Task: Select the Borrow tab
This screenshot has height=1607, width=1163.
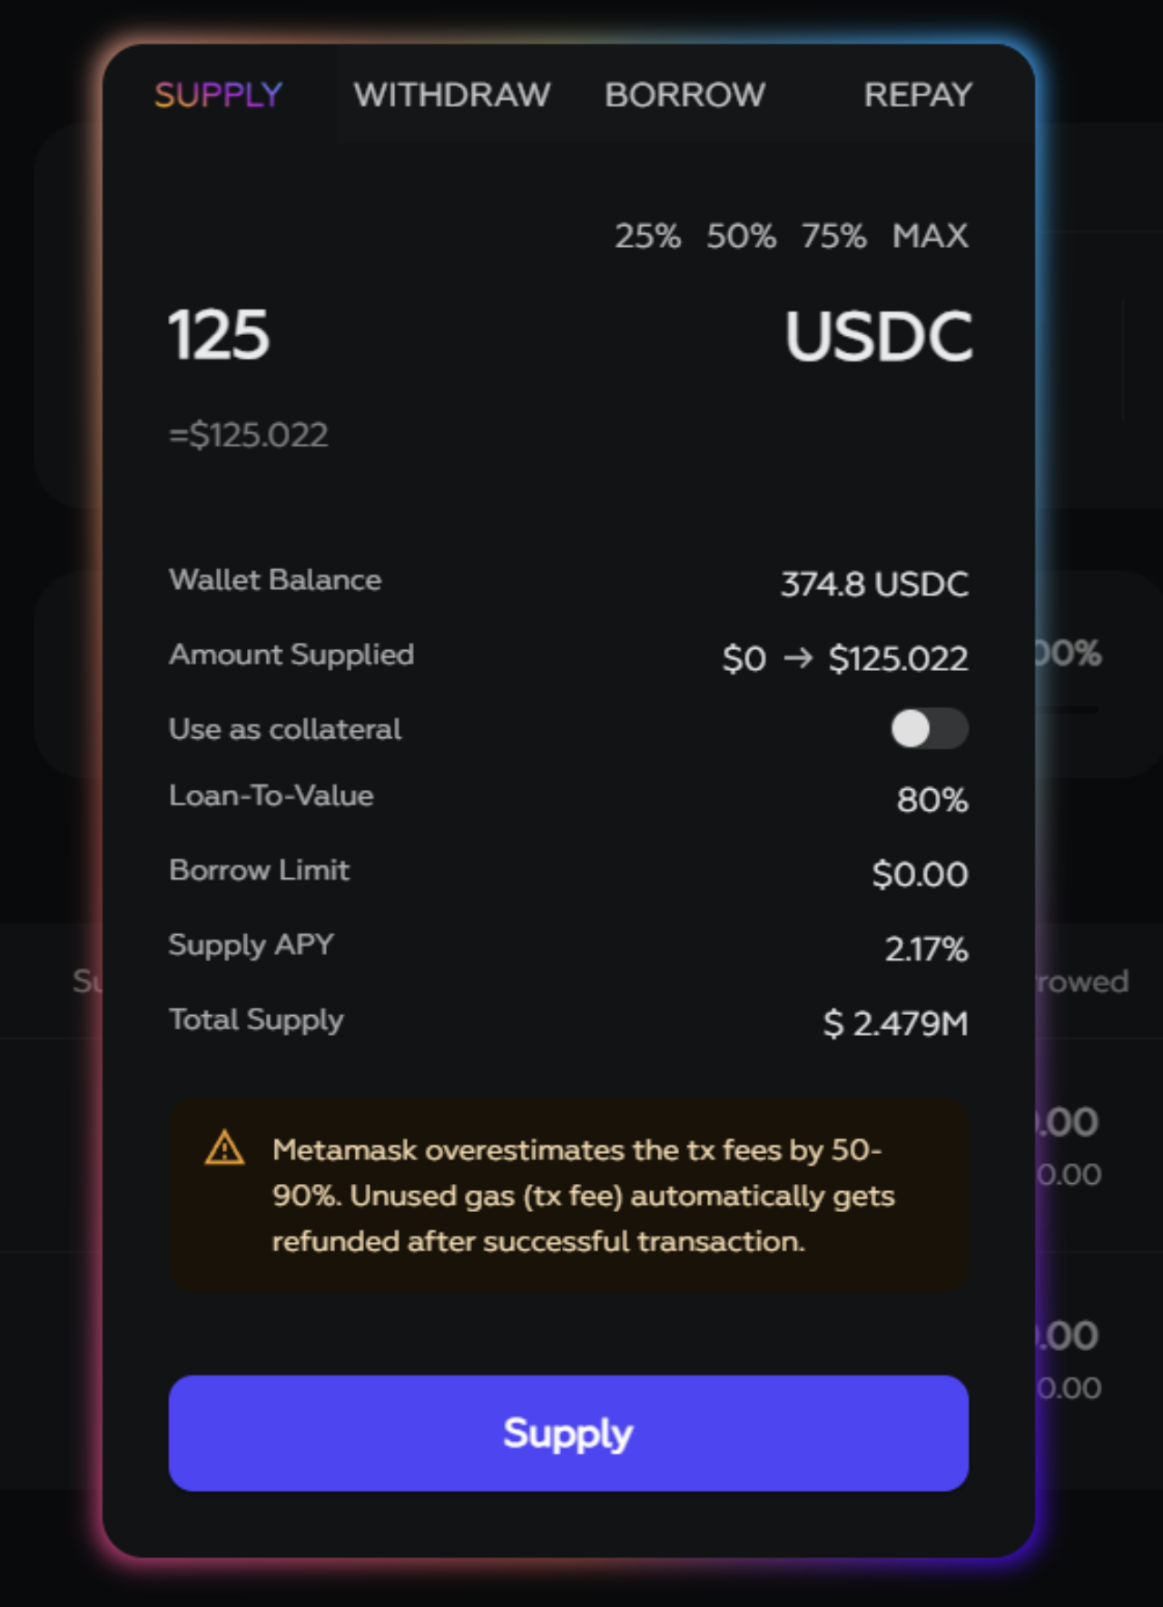Action: [685, 94]
